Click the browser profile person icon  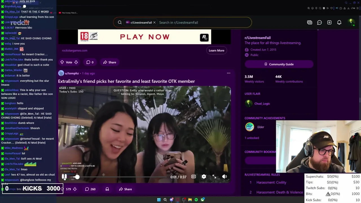click(x=345, y=8)
